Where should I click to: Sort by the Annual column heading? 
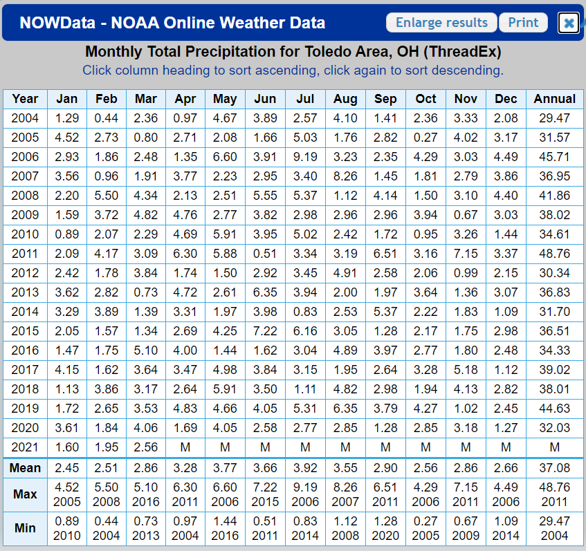tap(555, 99)
